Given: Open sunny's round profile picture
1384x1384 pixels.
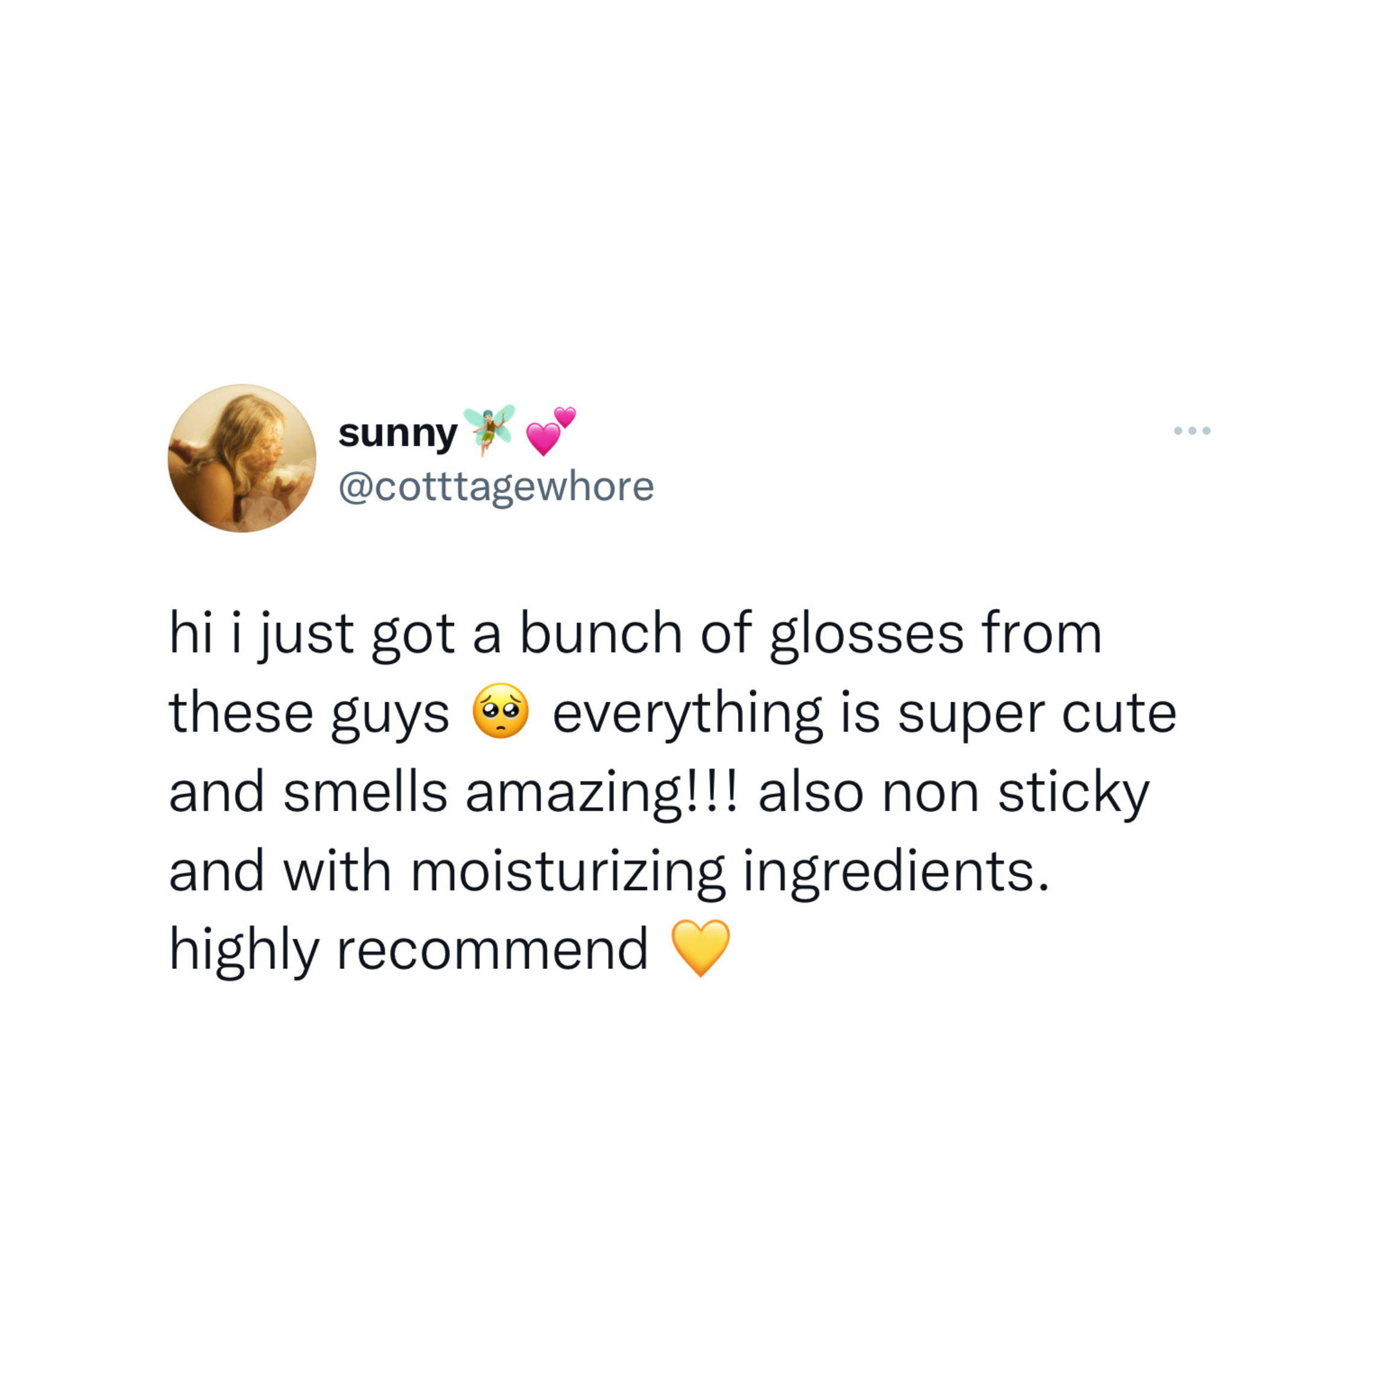Looking at the screenshot, I should 242,458.
